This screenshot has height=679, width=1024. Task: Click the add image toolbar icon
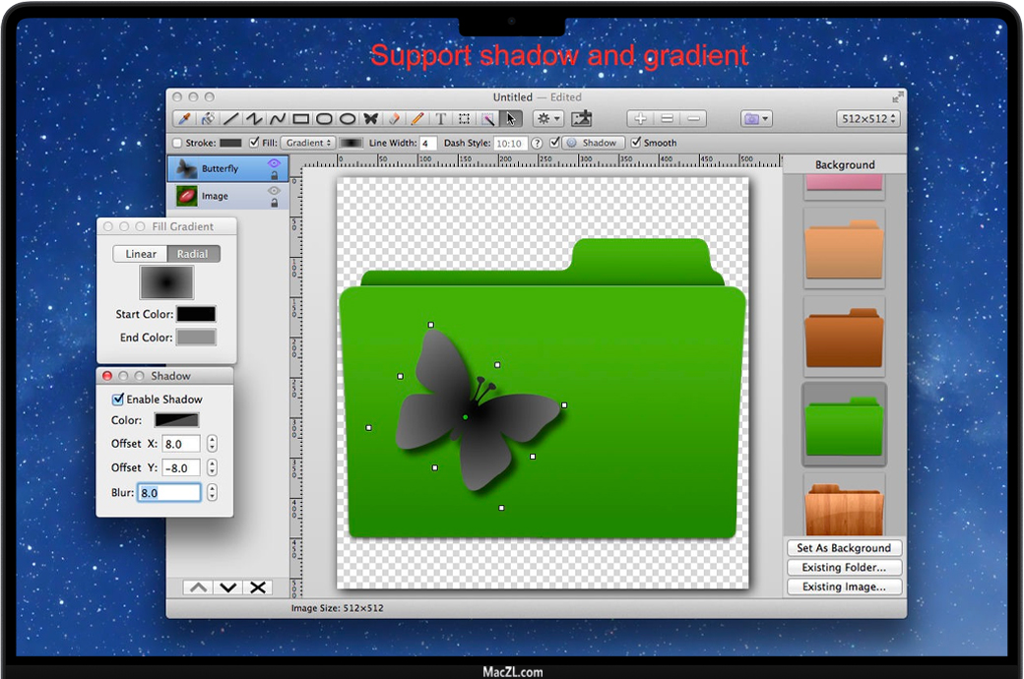pos(581,119)
